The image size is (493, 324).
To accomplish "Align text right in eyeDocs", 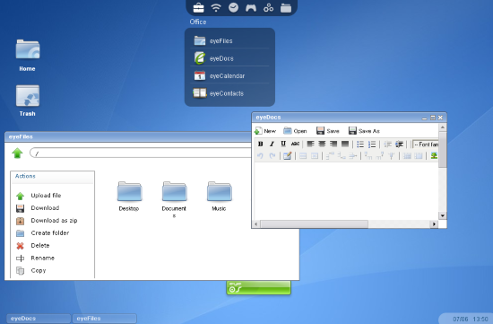I will (333, 144).
